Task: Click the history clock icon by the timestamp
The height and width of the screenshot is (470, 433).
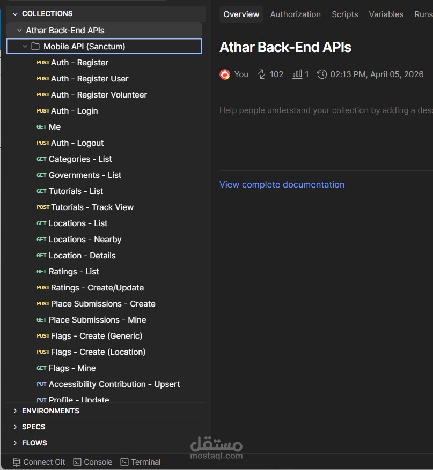Action: [x=322, y=74]
